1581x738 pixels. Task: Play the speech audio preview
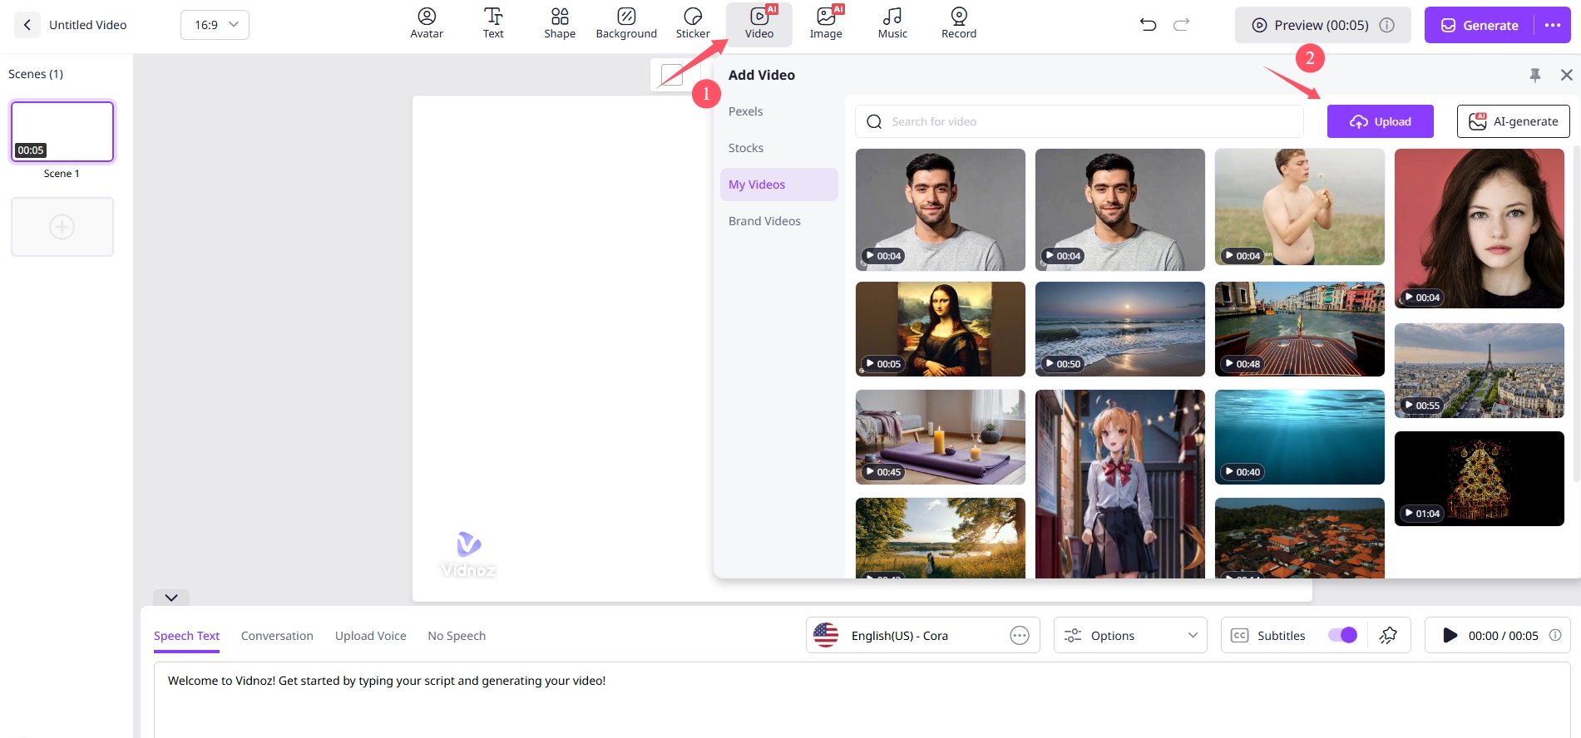coord(1450,635)
